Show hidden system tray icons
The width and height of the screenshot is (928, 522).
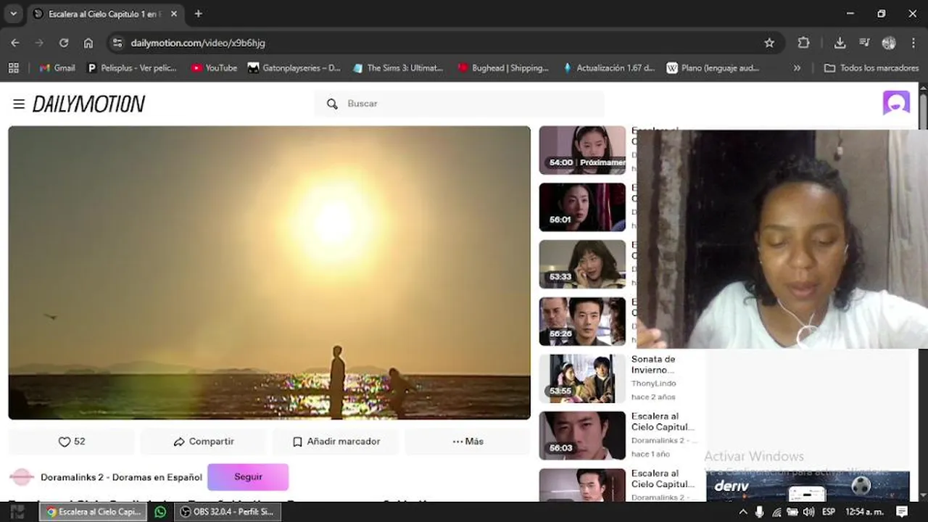(742, 512)
